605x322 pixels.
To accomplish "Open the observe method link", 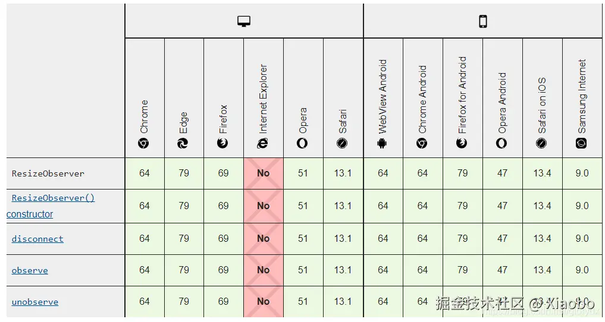I will (x=30, y=270).
